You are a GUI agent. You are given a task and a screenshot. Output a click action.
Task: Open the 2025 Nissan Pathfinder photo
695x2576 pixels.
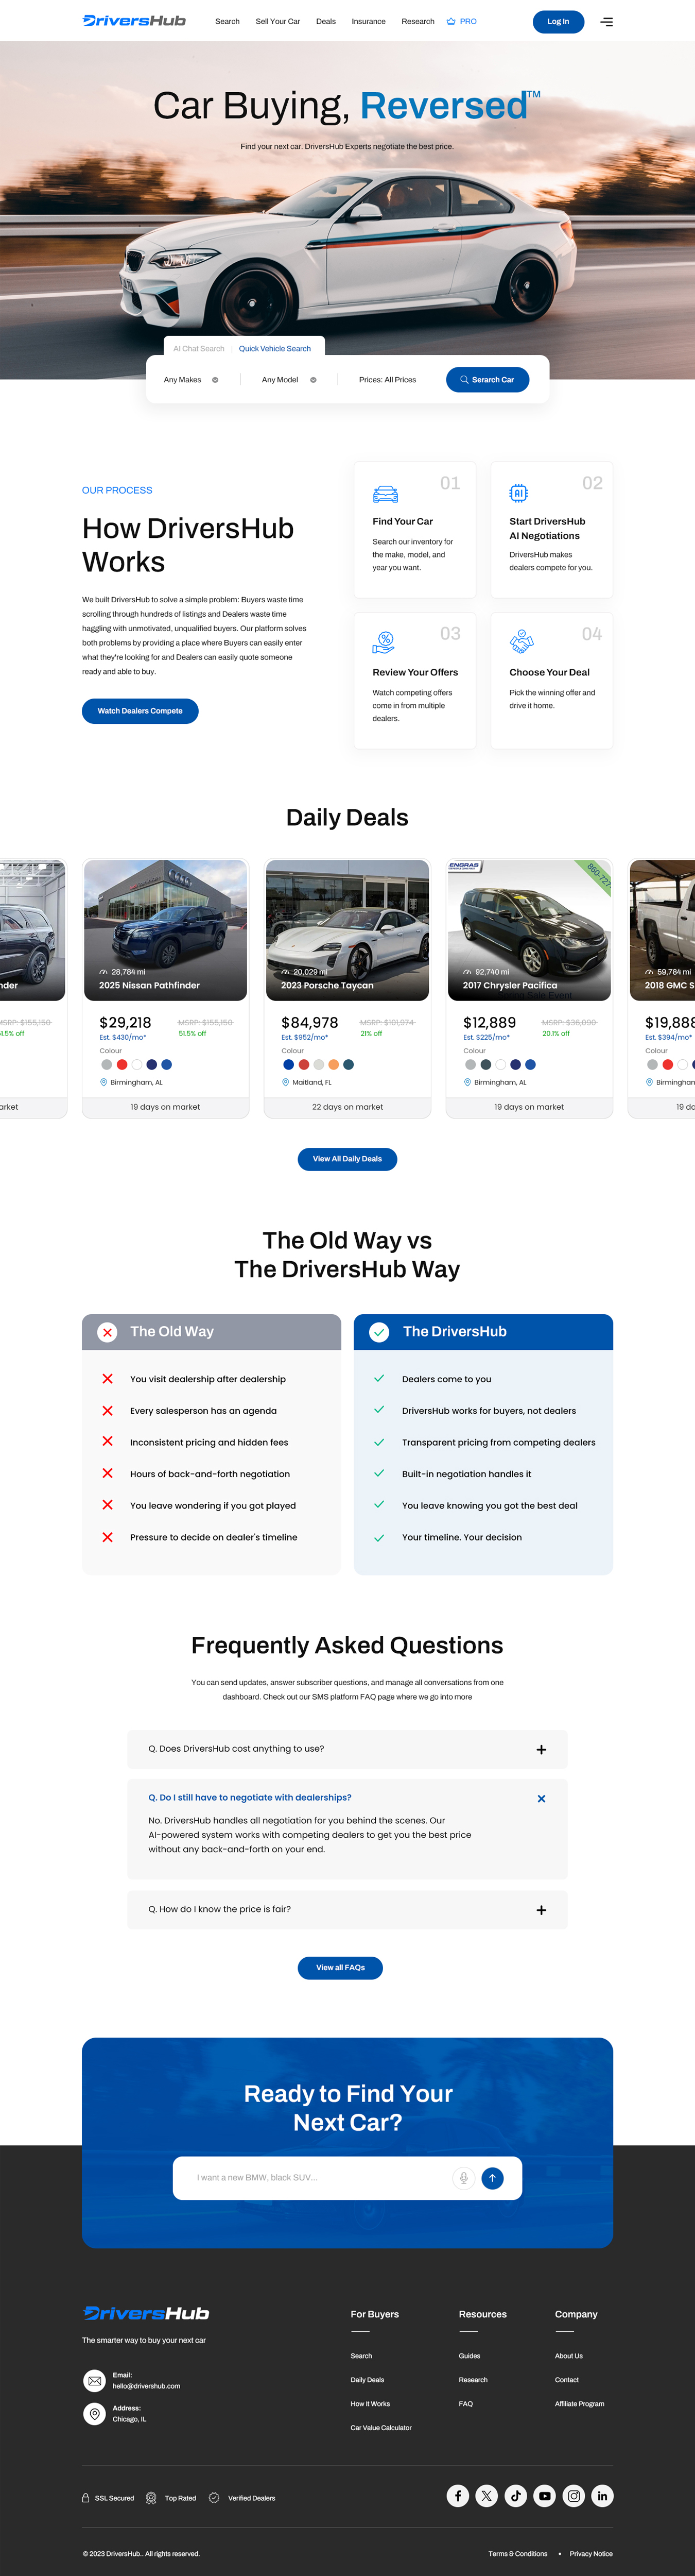pyautogui.click(x=166, y=930)
